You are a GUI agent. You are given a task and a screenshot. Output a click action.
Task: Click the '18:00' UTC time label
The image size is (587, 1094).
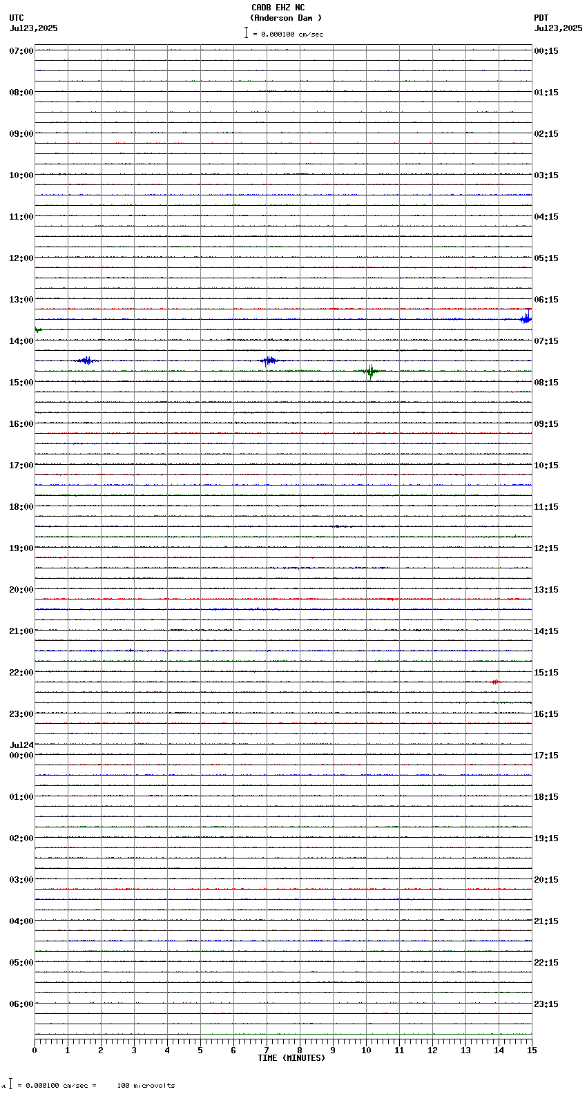coord(21,507)
